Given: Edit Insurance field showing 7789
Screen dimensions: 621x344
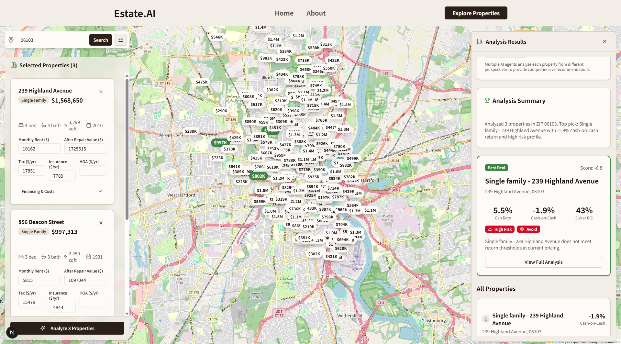Looking at the screenshot, I should point(62,176).
